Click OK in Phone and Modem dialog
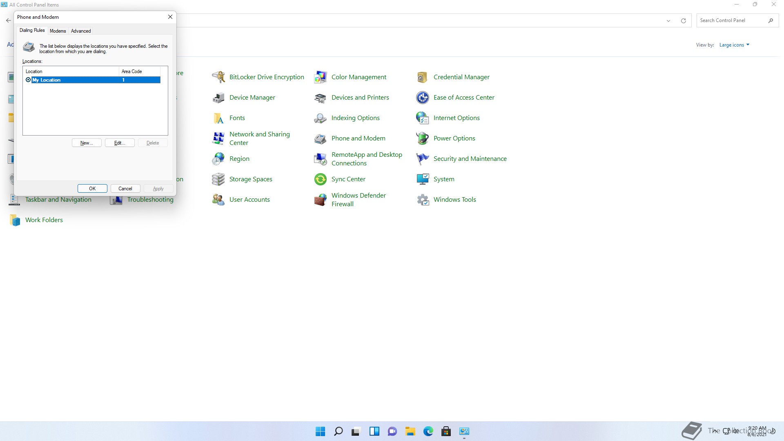 pyautogui.click(x=92, y=189)
